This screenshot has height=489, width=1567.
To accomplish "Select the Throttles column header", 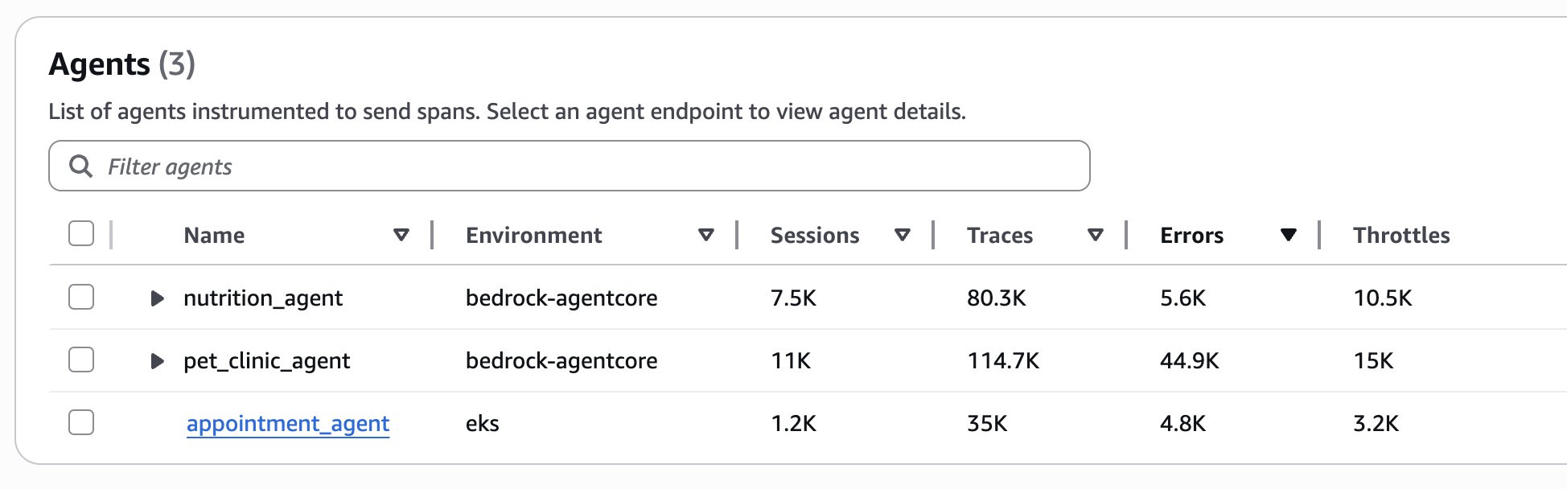I will pyautogui.click(x=1401, y=235).
